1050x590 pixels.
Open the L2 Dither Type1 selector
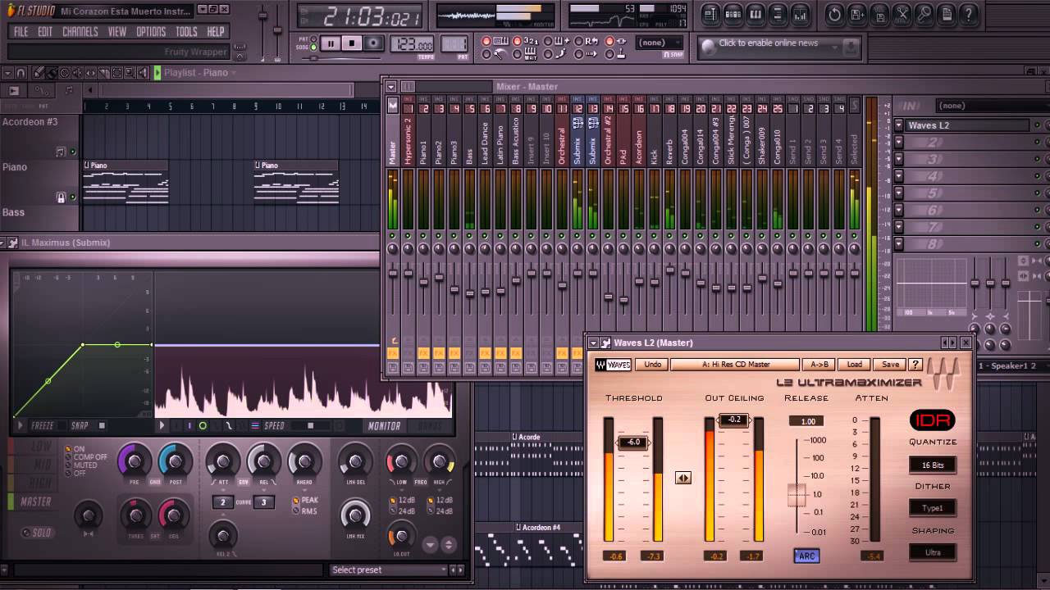[x=933, y=508]
